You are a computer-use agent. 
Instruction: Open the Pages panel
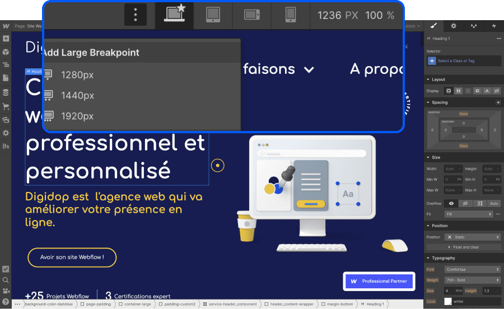coord(6,78)
